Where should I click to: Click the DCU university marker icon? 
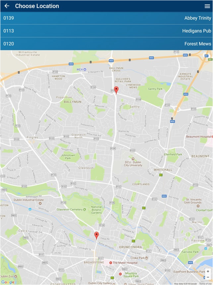click(x=133, y=159)
